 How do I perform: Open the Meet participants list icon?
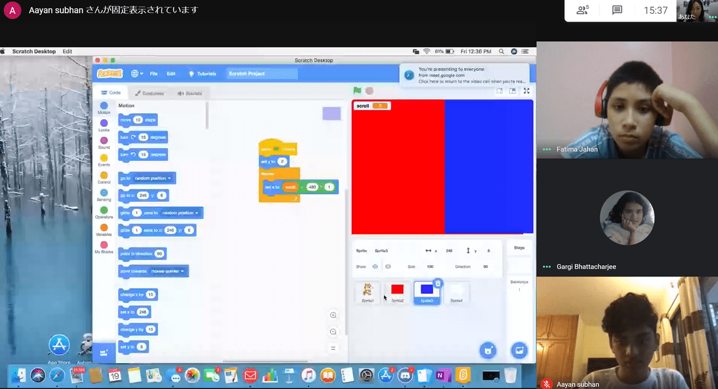(582, 10)
